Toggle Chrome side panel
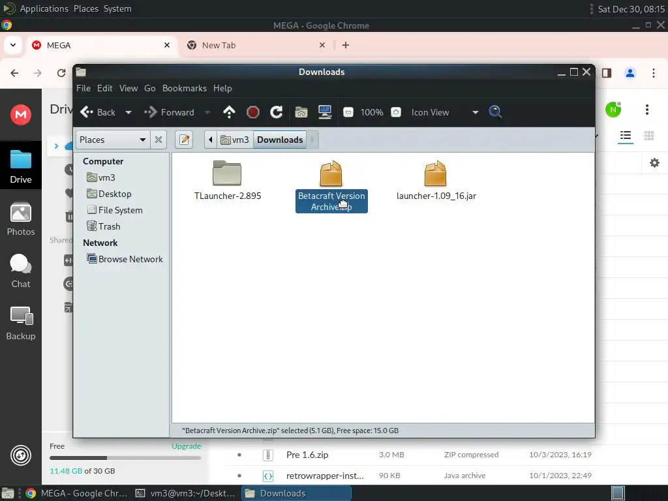The image size is (668, 501). click(607, 73)
